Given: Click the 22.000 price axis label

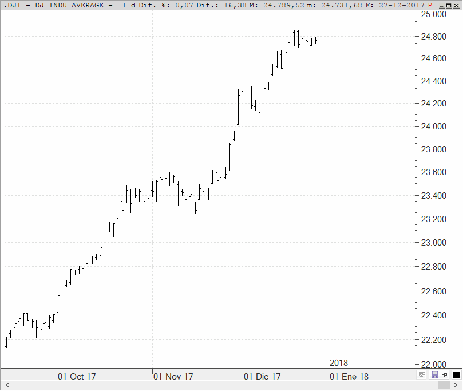Looking at the screenshot, I should coord(433,365).
